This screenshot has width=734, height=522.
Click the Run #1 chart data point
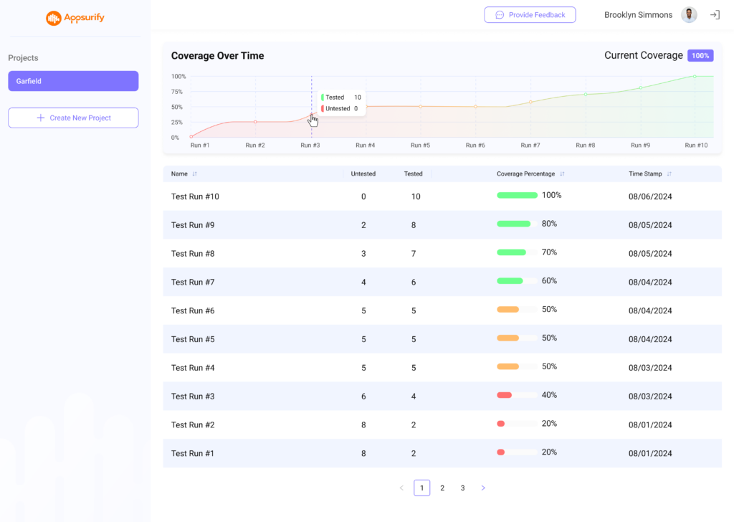(191, 137)
